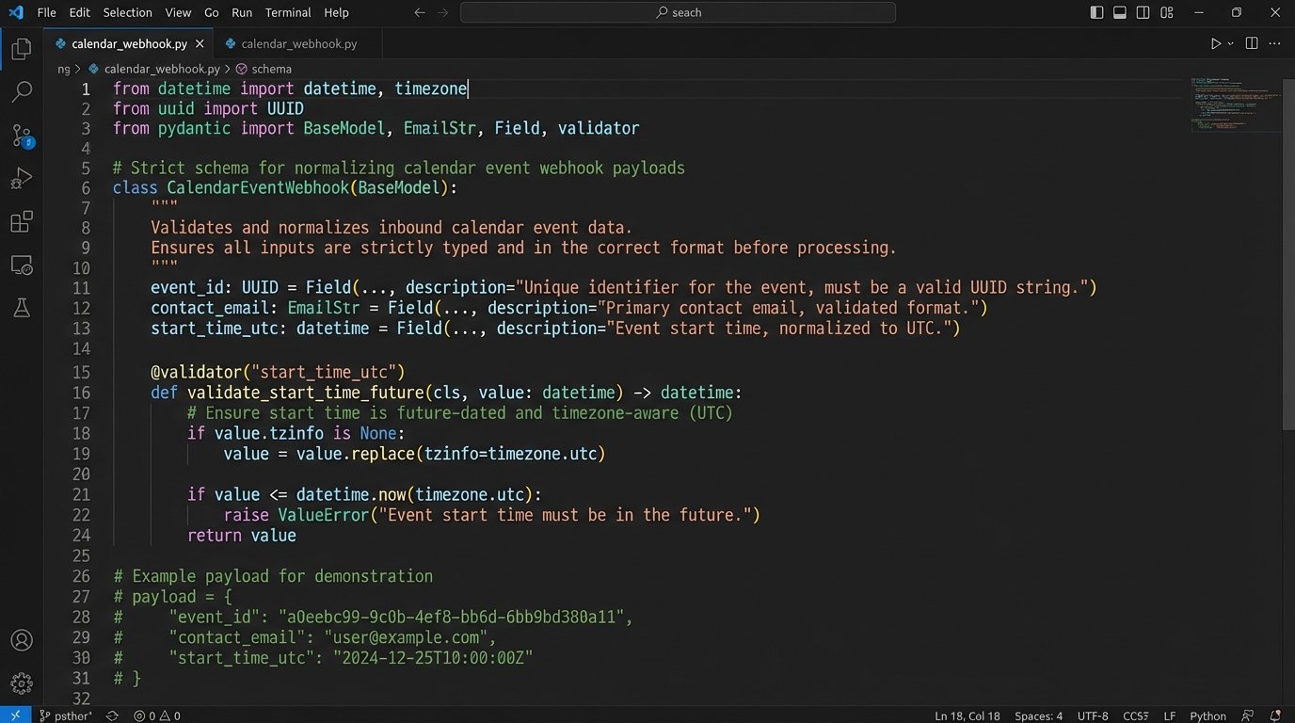This screenshot has width=1295, height=723.
Task: Run the Python file with the play icon
Action: [x=1212, y=42]
